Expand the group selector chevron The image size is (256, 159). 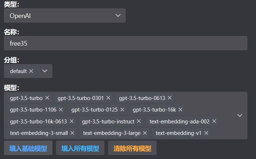coord(45,71)
